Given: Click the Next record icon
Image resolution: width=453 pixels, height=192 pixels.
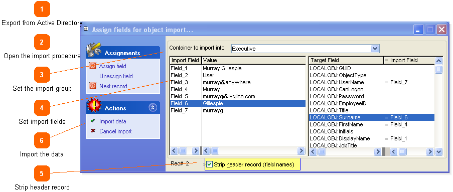Looking at the screenshot, I should pyautogui.click(x=93, y=86).
